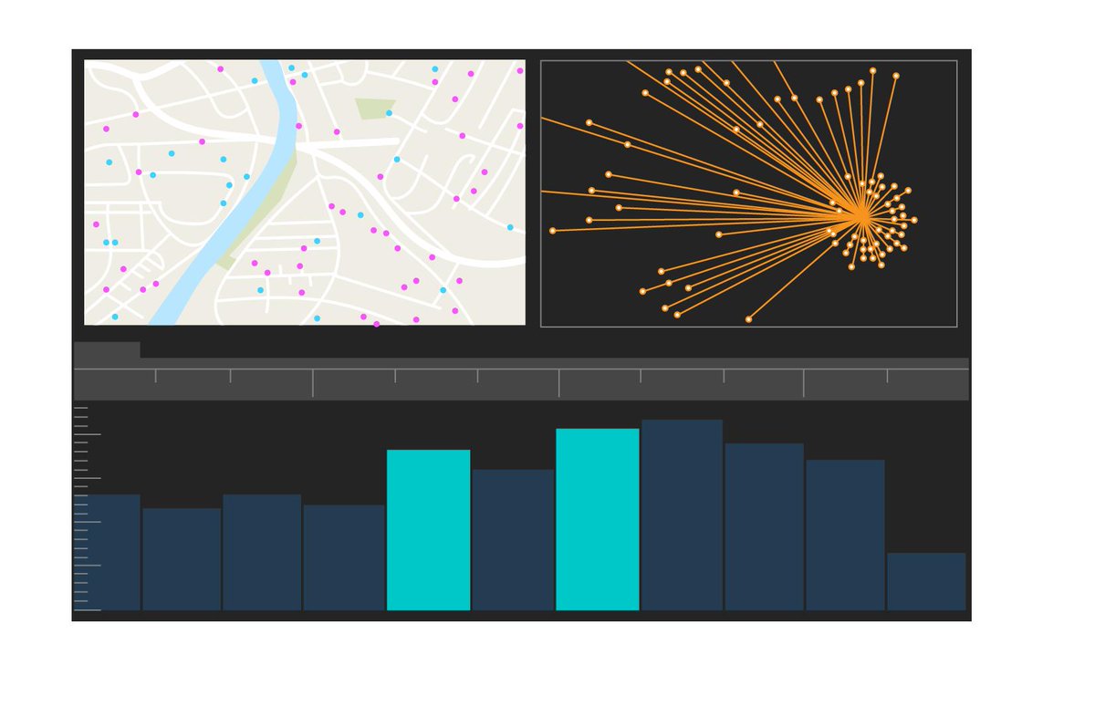Select the shortest bar at the far right

[927, 582]
